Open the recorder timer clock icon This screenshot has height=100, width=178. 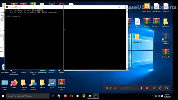coord(161,88)
